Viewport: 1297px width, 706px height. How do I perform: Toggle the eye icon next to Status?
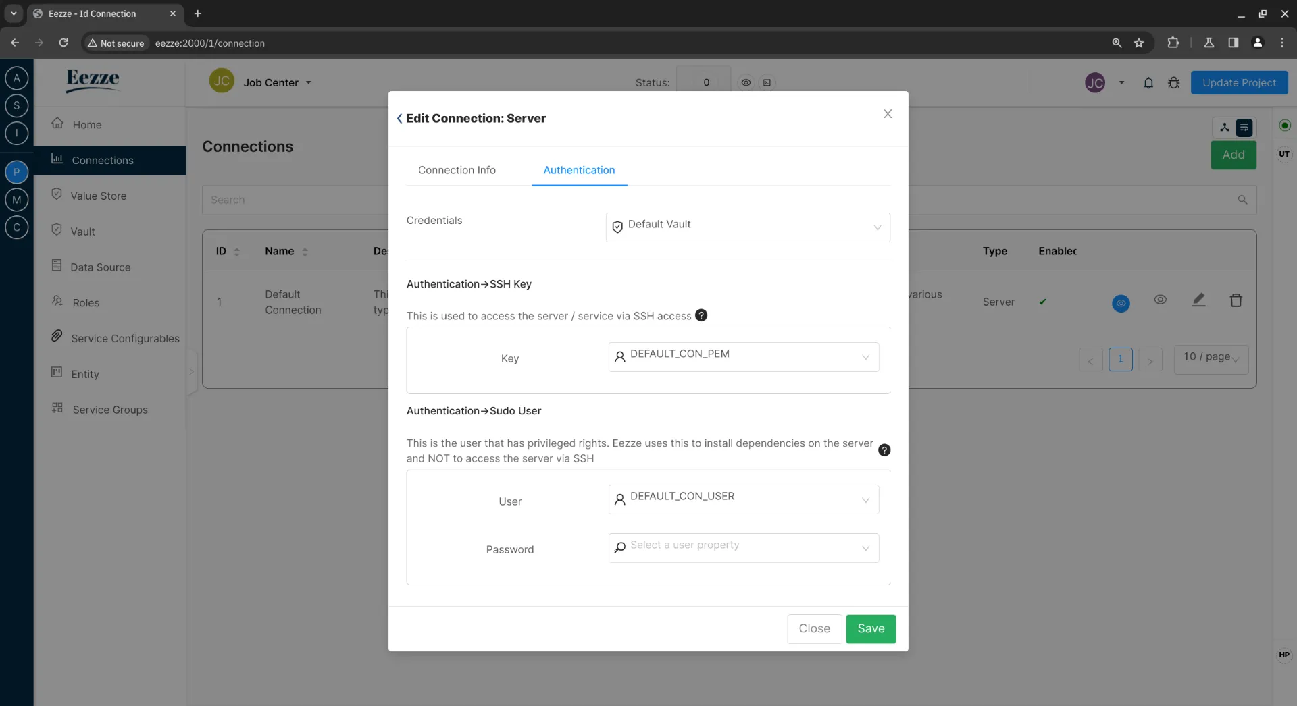point(746,82)
